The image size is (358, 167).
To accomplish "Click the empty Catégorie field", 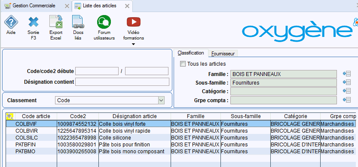I will (284, 91).
